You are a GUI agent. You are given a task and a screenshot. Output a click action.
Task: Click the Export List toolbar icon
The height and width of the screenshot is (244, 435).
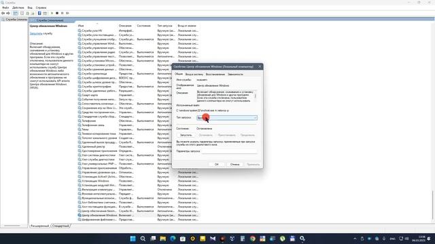[x=33, y=13]
